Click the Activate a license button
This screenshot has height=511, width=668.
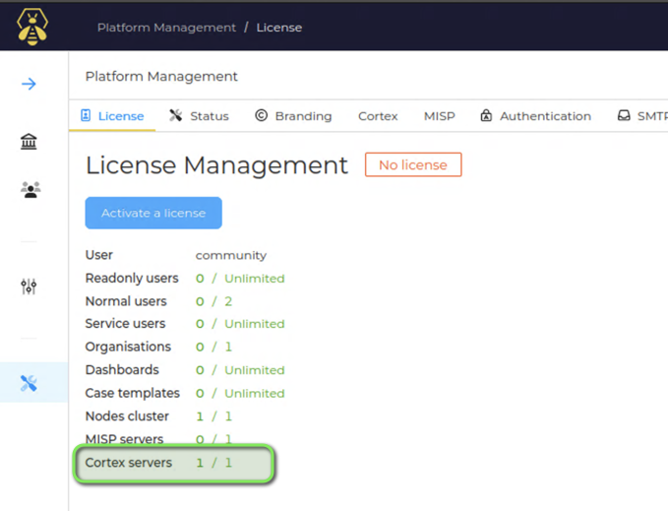[153, 213]
